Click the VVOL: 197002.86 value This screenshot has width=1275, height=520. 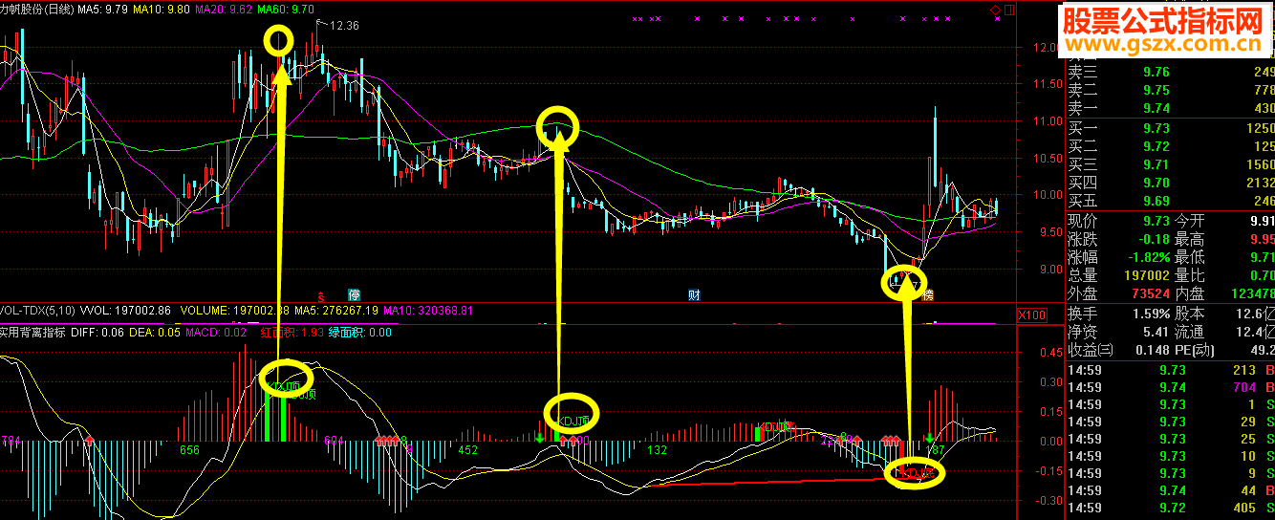point(125,312)
